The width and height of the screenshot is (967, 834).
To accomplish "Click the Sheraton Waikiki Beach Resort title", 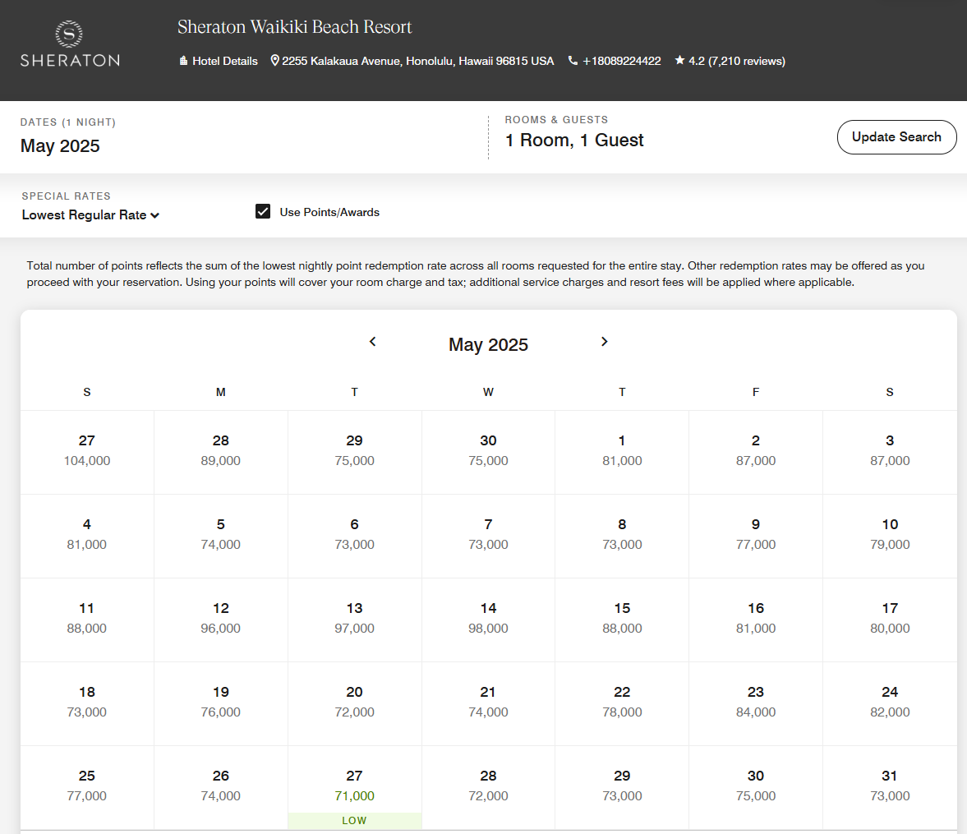I will click(x=294, y=27).
